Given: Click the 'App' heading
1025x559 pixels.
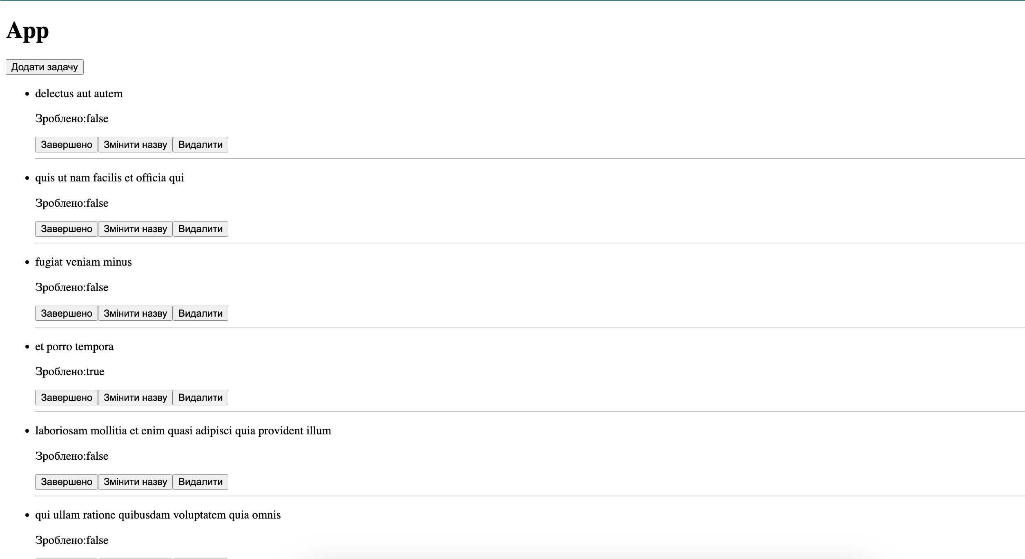Looking at the screenshot, I should pos(28,31).
